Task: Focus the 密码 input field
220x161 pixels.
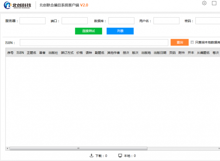Action: point(208,21)
